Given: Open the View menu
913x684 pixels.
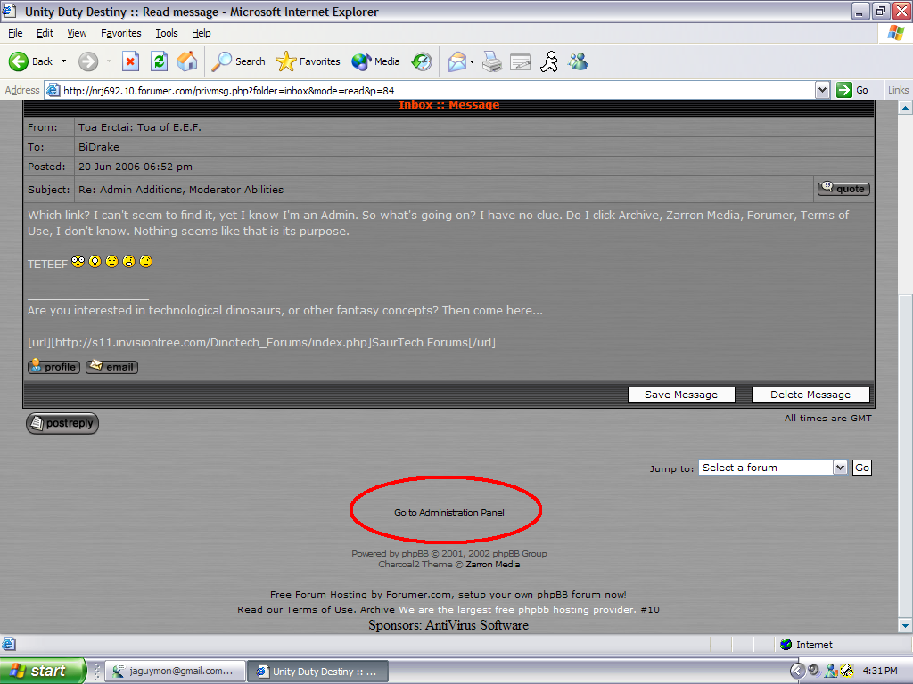Looking at the screenshot, I should (x=77, y=33).
